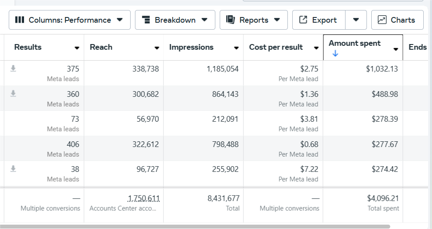The height and width of the screenshot is (229, 432).
Task: Click the total reach value 1,750,611
Action: pyautogui.click(x=143, y=198)
